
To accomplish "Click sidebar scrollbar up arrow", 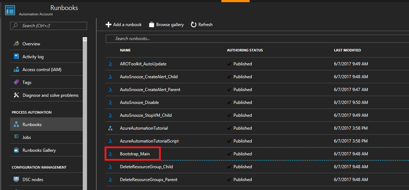I will click(x=85, y=39).
